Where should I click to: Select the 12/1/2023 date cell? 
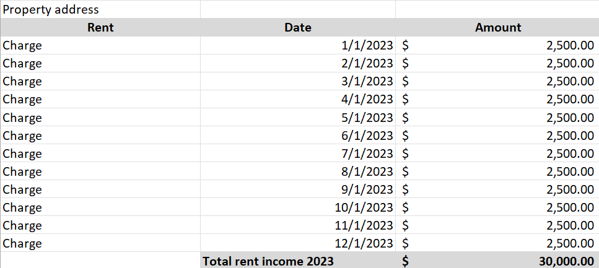(298, 243)
